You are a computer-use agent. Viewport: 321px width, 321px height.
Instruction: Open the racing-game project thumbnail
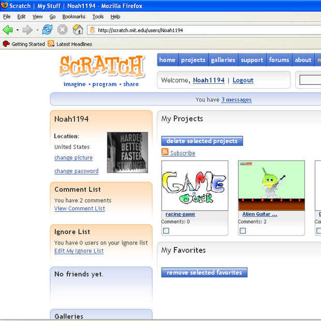tap(195, 186)
